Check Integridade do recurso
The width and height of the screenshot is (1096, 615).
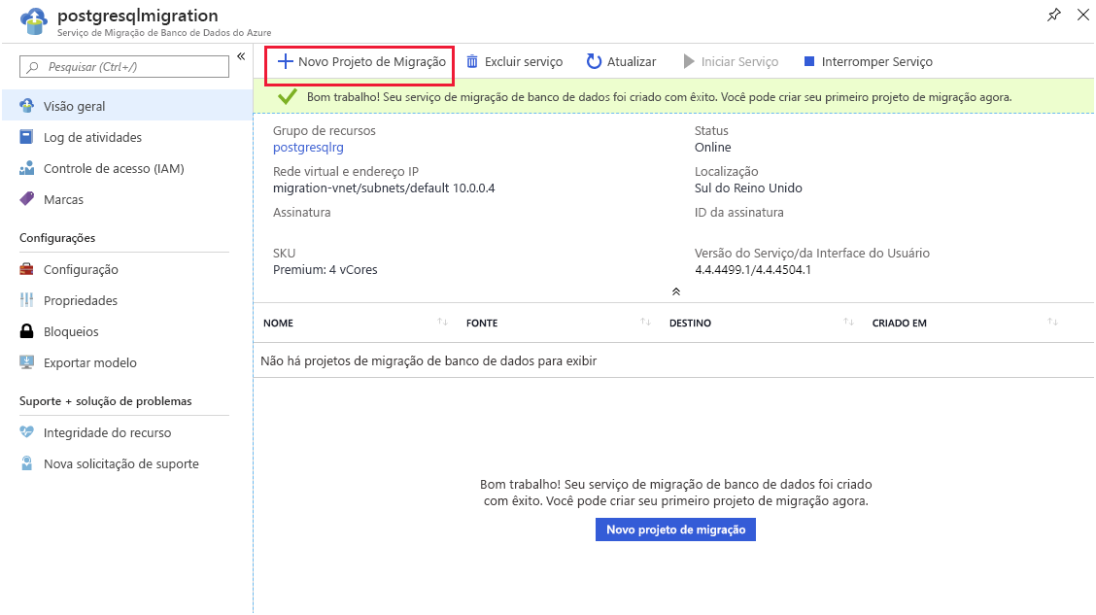pyautogui.click(x=96, y=432)
